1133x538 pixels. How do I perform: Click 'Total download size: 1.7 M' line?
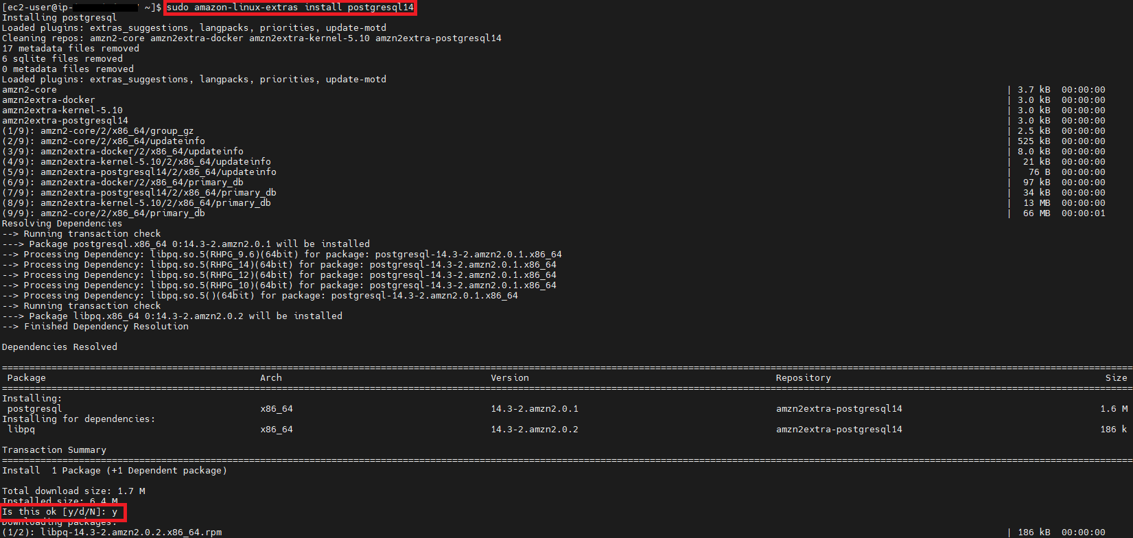pyautogui.click(x=73, y=491)
